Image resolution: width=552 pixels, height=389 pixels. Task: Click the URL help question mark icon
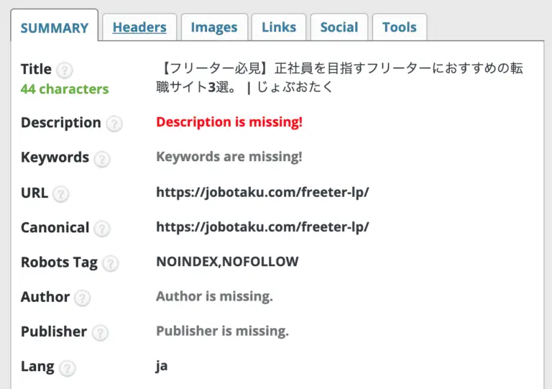pos(61,194)
